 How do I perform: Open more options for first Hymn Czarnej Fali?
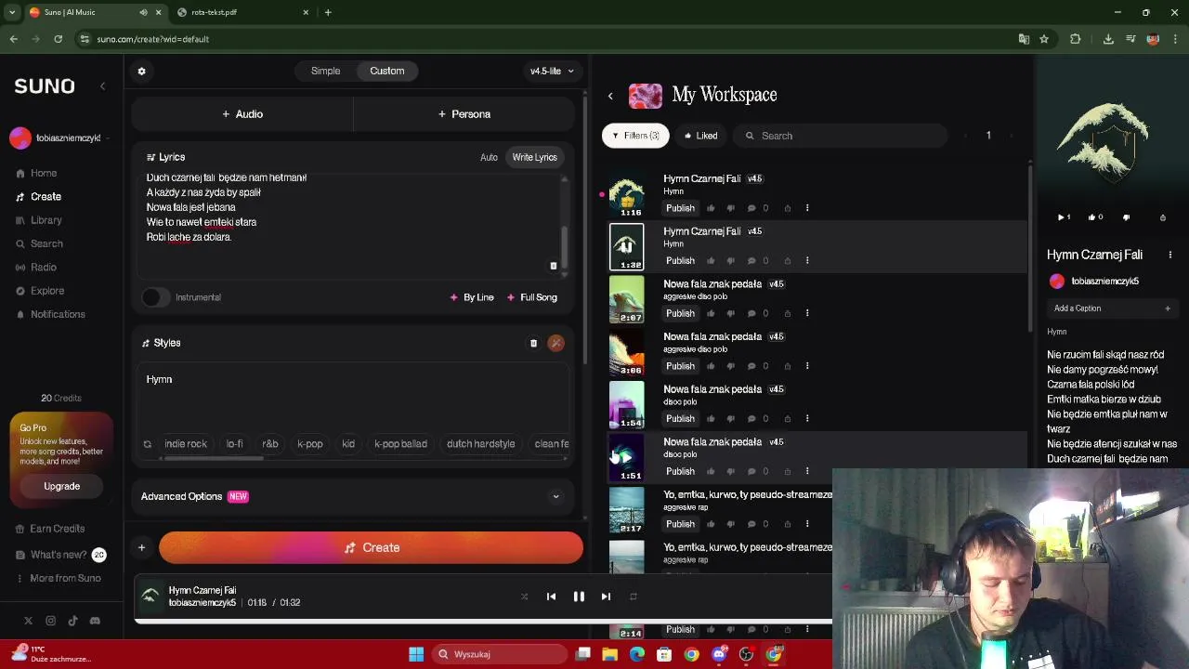point(807,208)
